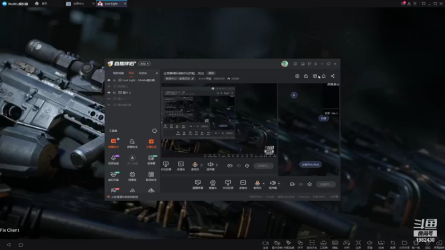Add the 摄像头 webcam source
Viewport: 445px width, 250px height.
(213, 184)
